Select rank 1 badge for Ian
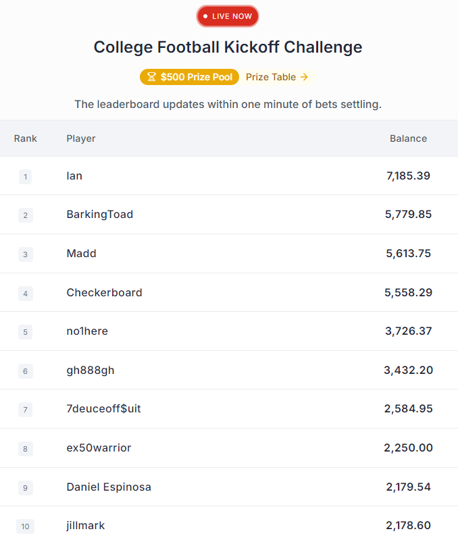Screen dimensions: 458x544 point(26,177)
